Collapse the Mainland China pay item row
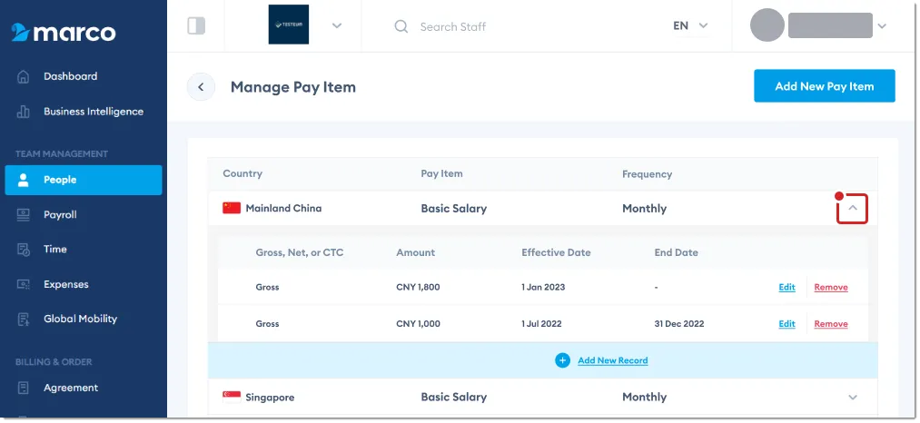920x423 pixels. [x=853, y=208]
